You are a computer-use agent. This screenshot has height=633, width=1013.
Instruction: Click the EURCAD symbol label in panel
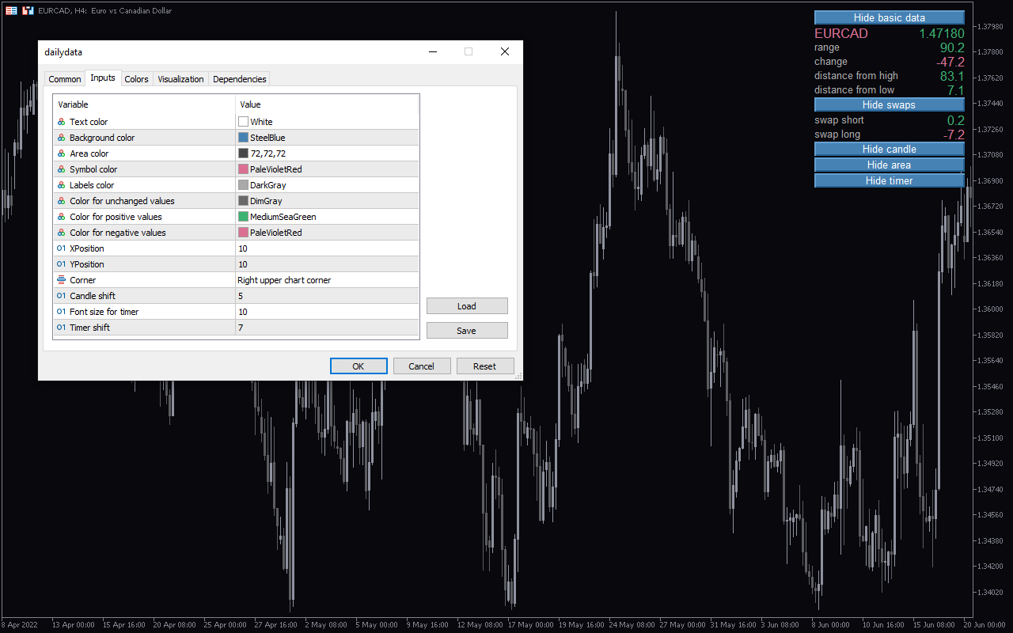point(841,33)
